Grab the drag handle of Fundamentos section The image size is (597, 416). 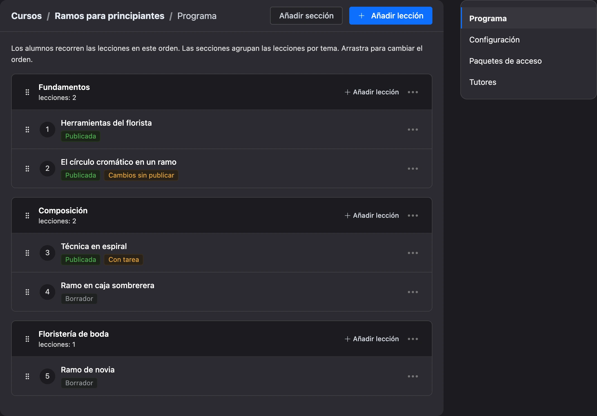(x=27, y=92)
